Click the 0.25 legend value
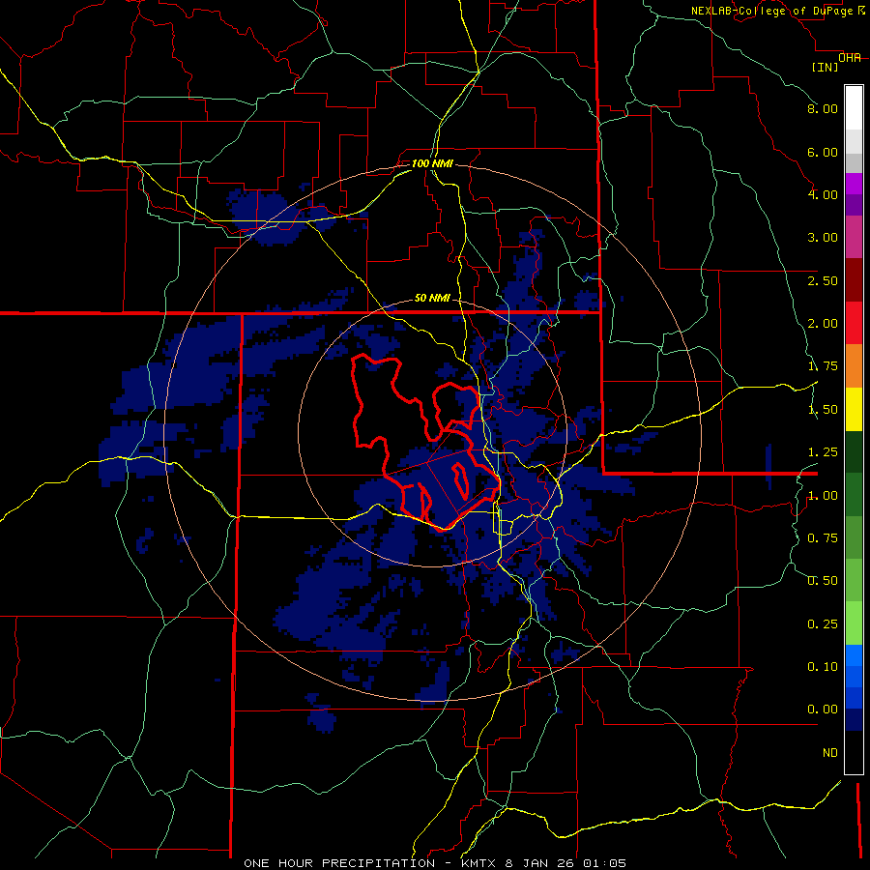Viewport: 870px width, 870px height. pyautogui.click(x=823, y=624)
